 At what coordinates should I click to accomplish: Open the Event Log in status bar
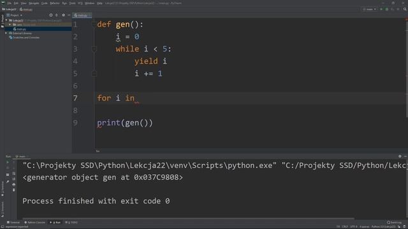coord(394,223)
